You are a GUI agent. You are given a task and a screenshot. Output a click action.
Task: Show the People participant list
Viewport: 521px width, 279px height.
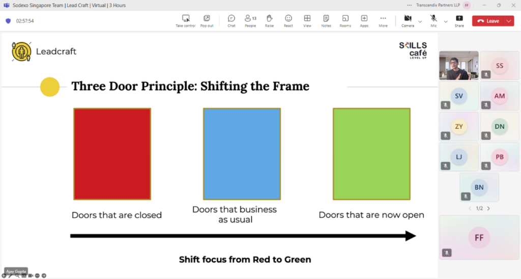pyautogui.click(x=250, y=20)
